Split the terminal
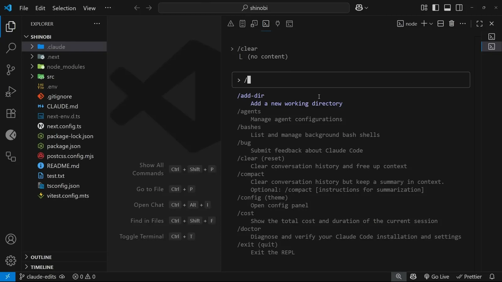The image size is (502, 282). point(441,23)
